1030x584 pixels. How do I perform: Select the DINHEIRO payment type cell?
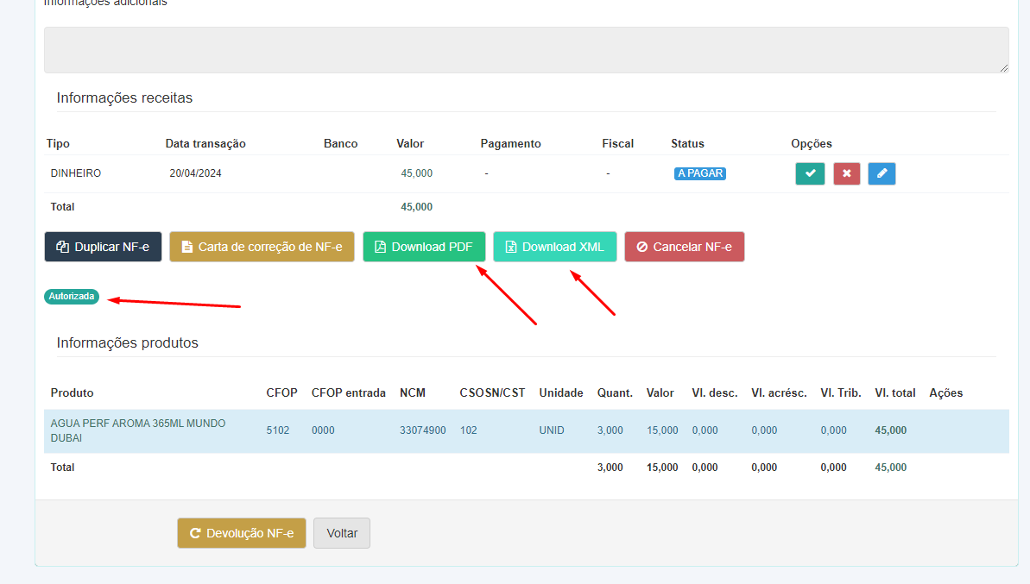coord(76,173)
